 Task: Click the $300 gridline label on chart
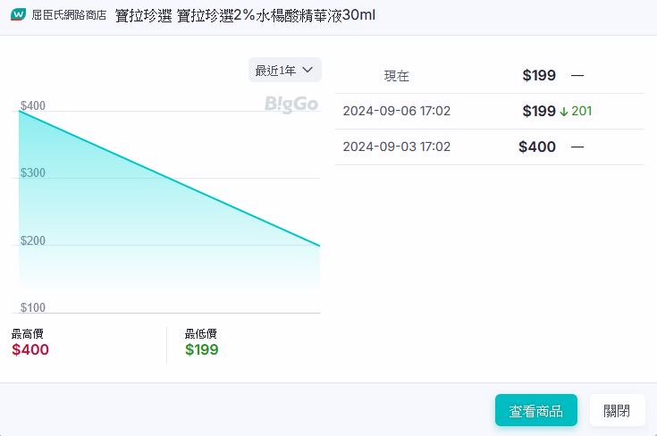coord(33,173)
